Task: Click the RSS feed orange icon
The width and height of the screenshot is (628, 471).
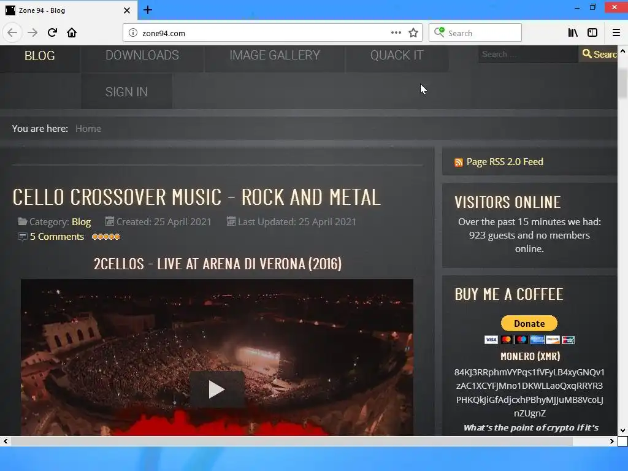Action: [x=459, y=162]
